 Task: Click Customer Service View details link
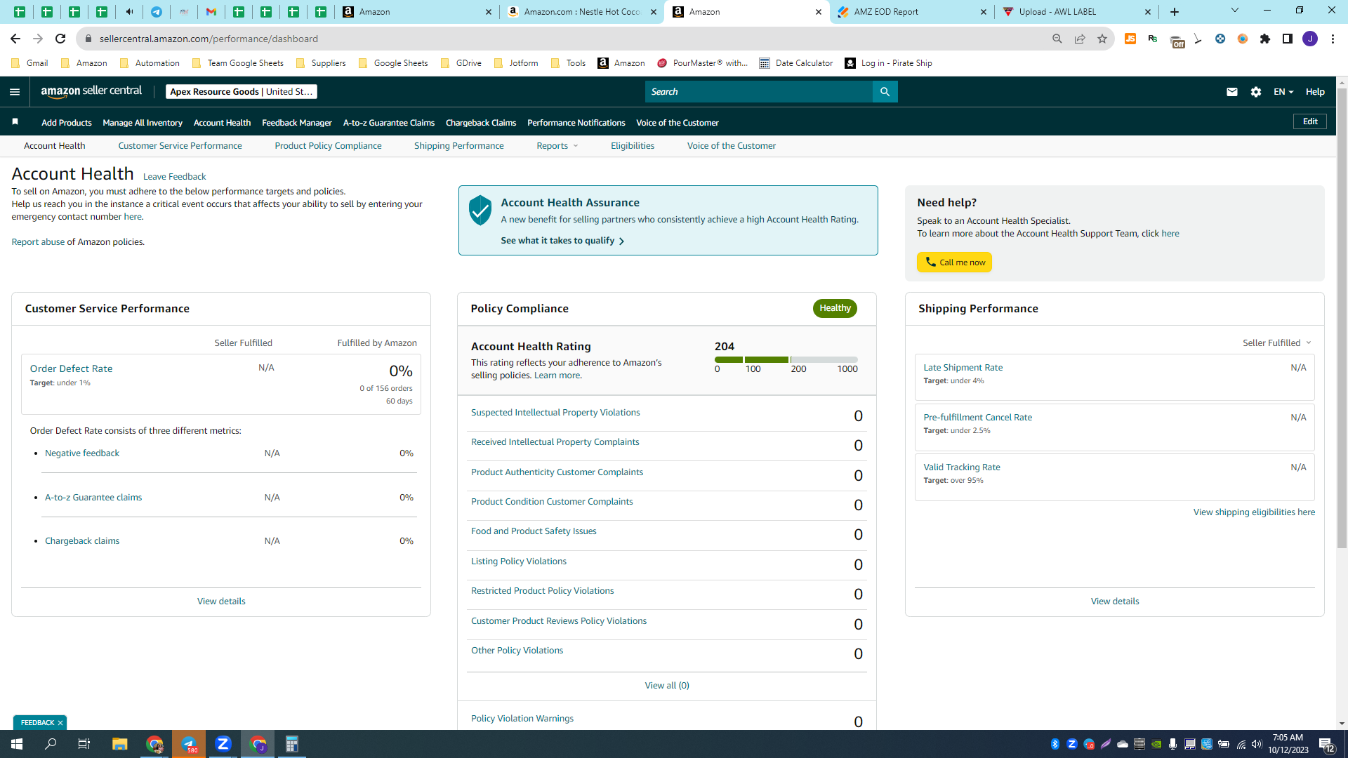[x=221, y=601]
